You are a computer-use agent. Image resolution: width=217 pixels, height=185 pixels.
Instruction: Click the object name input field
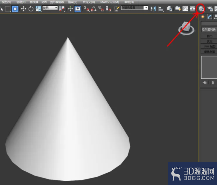(x=209, y=23)
